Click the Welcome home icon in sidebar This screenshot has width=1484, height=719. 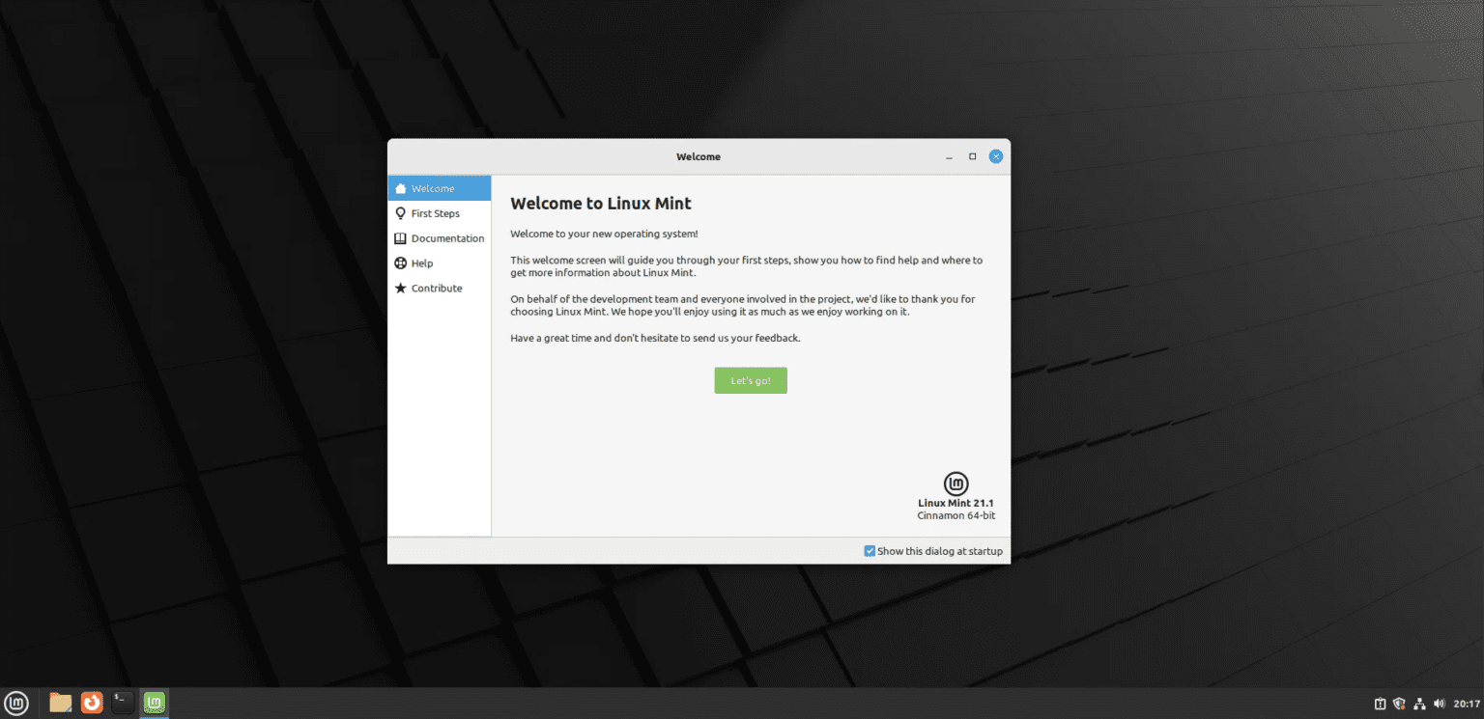[x=400, y=188]
